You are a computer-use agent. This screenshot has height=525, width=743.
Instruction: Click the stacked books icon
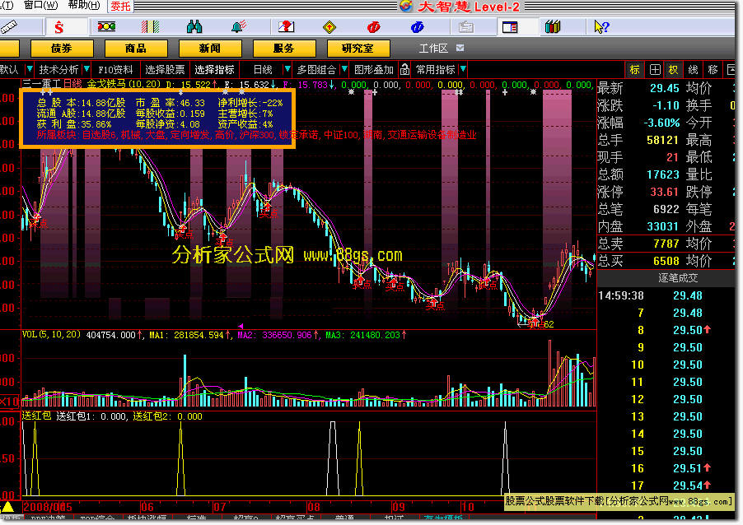(x=553, y=26)
